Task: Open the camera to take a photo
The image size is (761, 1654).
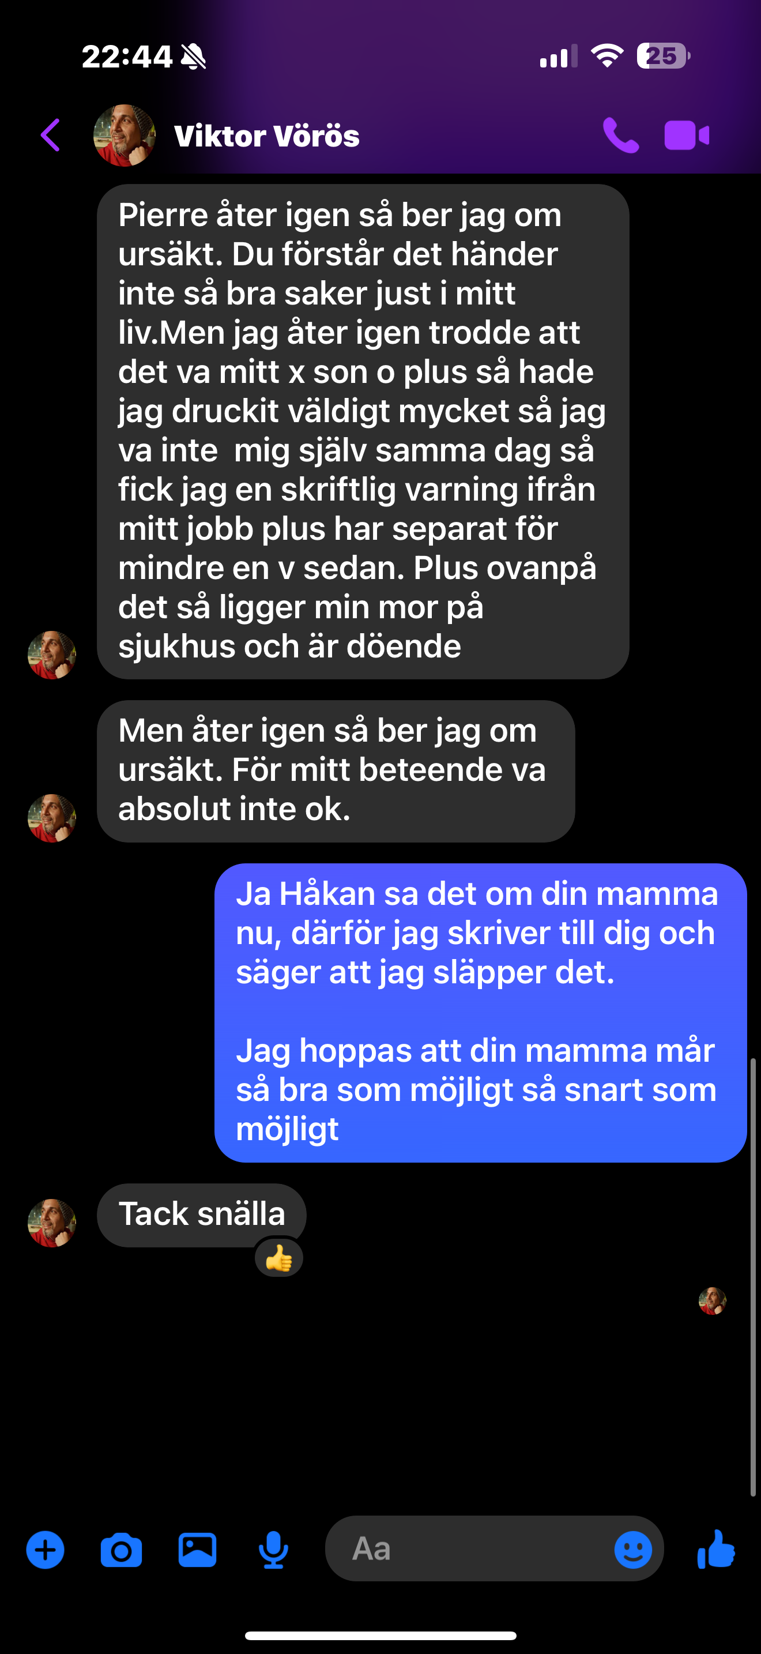Action: tap(121, 1550)
